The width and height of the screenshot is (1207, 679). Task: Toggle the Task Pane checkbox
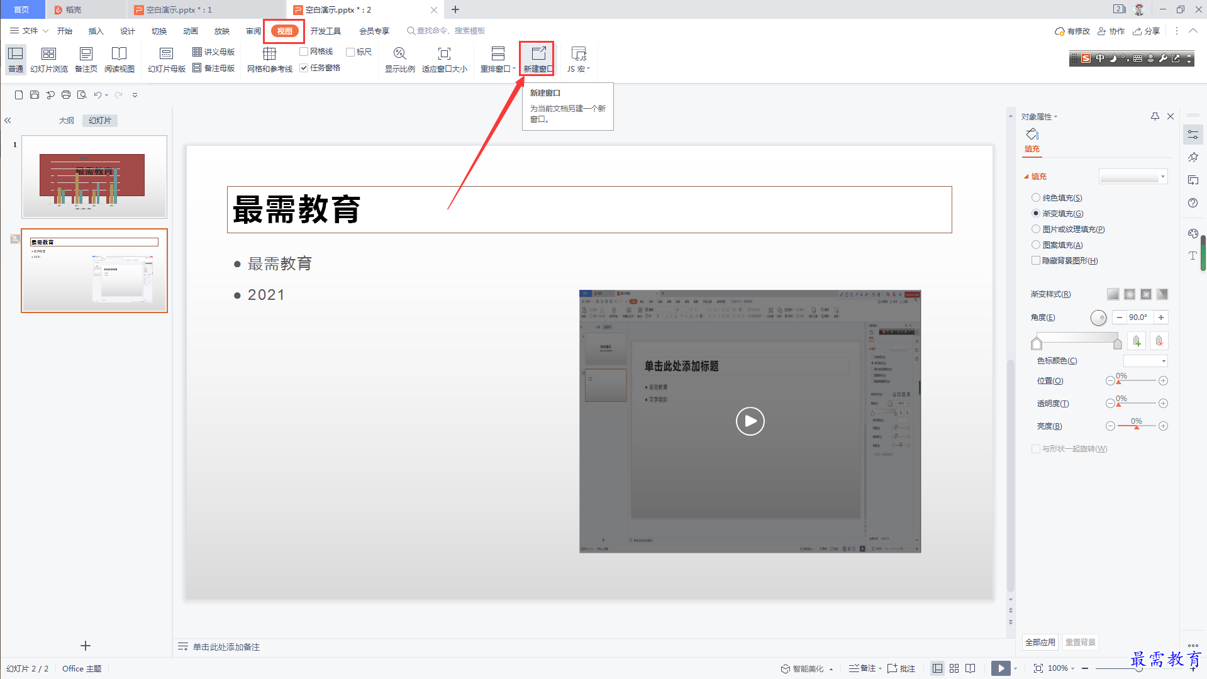[x=304, y=68]
